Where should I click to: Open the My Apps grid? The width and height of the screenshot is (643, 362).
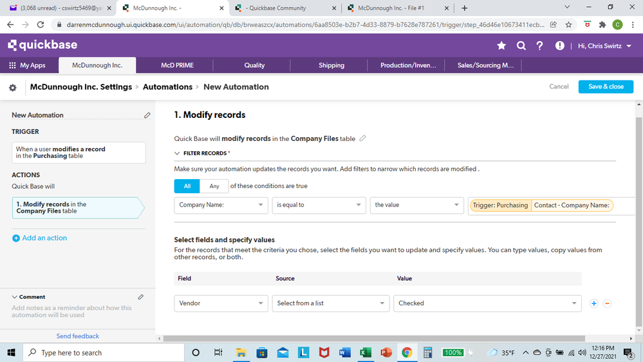coord(27,65)
